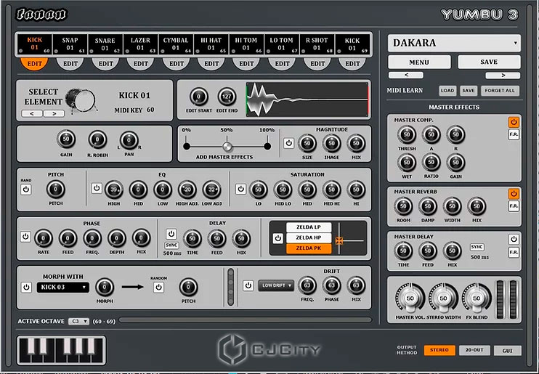The image size is (539, 374).
Task: Click MIDI Learn FORGET ALL button
Action: [x=500, y=90]
